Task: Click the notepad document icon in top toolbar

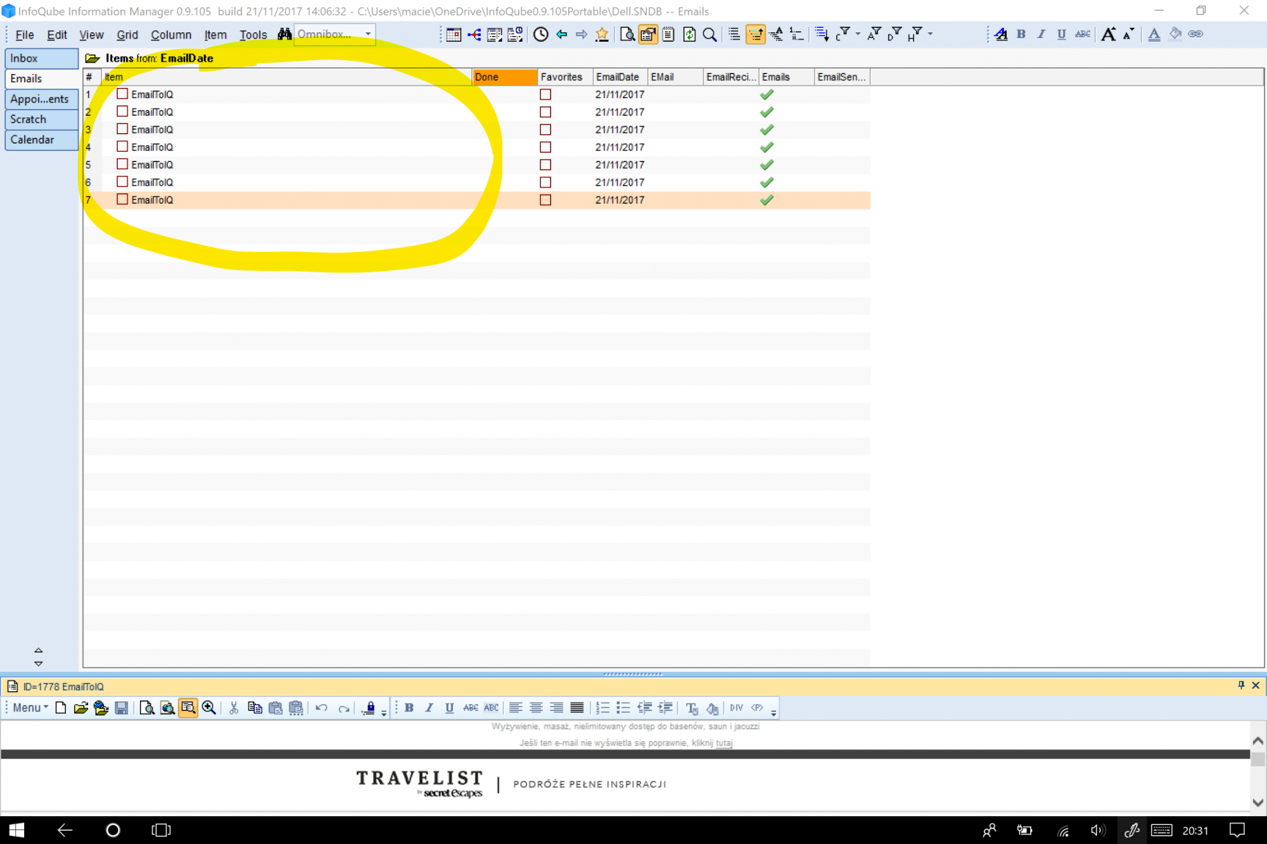Action: coord(668,35)
